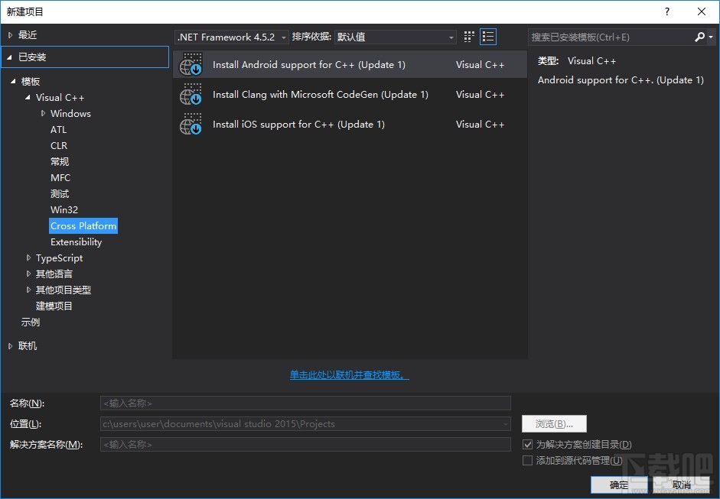Select MFC in the template tree

[x=60, y=178]
